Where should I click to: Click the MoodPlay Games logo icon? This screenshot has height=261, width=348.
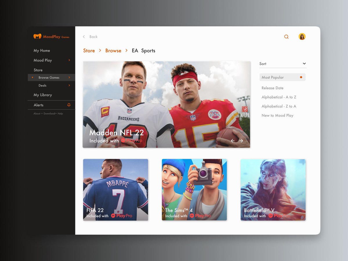[37, 37]
